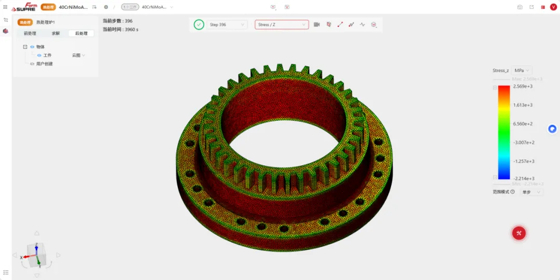Switch to the 求解 tab

coord(55,33)
